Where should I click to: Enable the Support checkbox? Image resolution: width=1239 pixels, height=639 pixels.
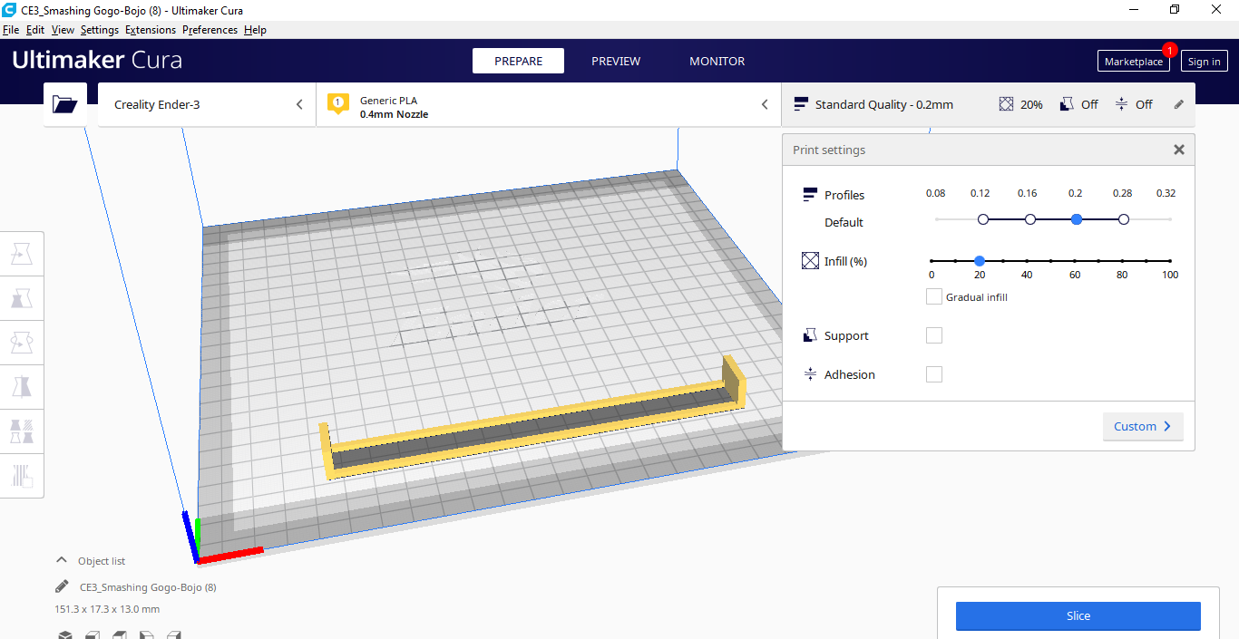coord(933,335)
